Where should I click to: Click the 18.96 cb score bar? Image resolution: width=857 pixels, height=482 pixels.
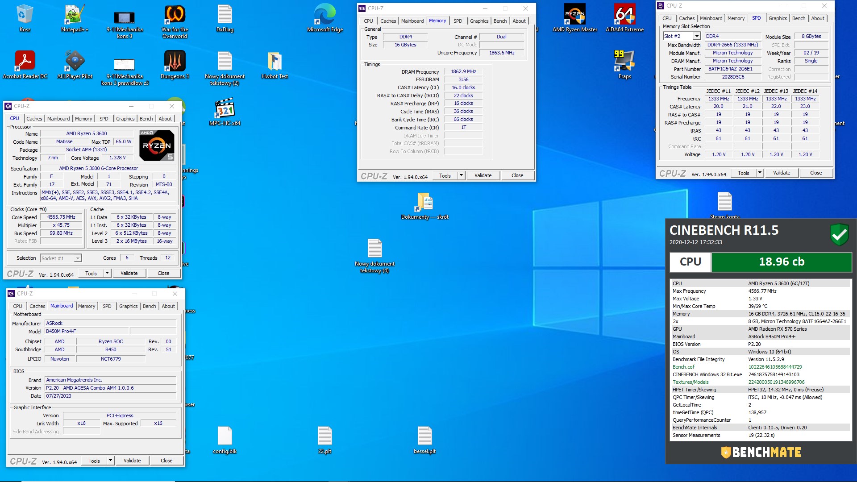point(782,262)
